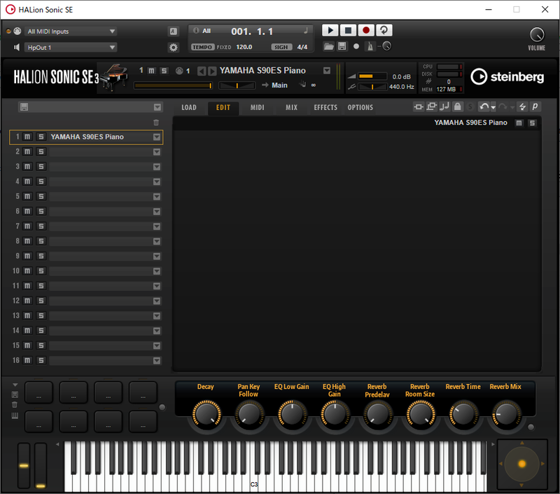The image size is (560, 494).
Task: Toggle the metronome icon
Action: (x=370, y=46)
